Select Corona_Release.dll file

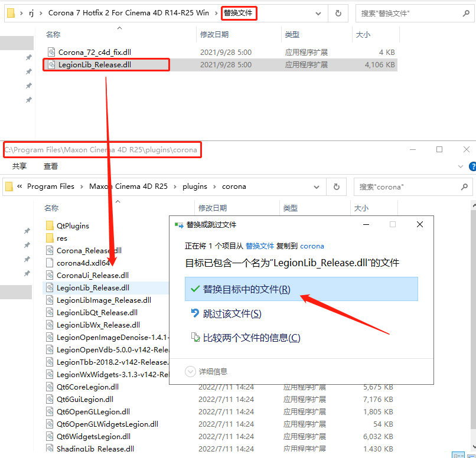(x=89, y=250)
